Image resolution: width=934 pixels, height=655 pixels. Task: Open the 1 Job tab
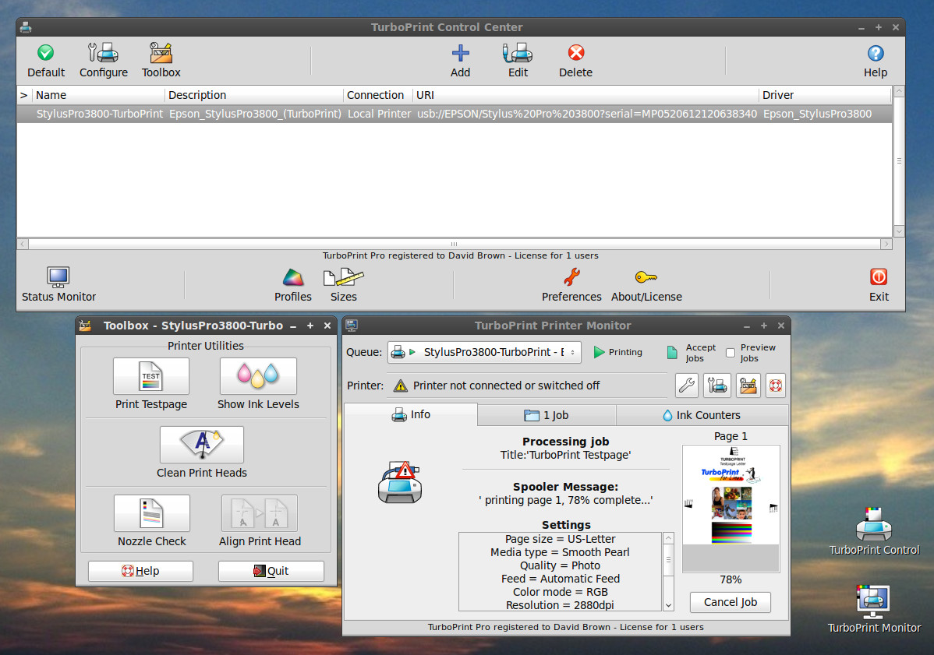click(x=546, y=415)
